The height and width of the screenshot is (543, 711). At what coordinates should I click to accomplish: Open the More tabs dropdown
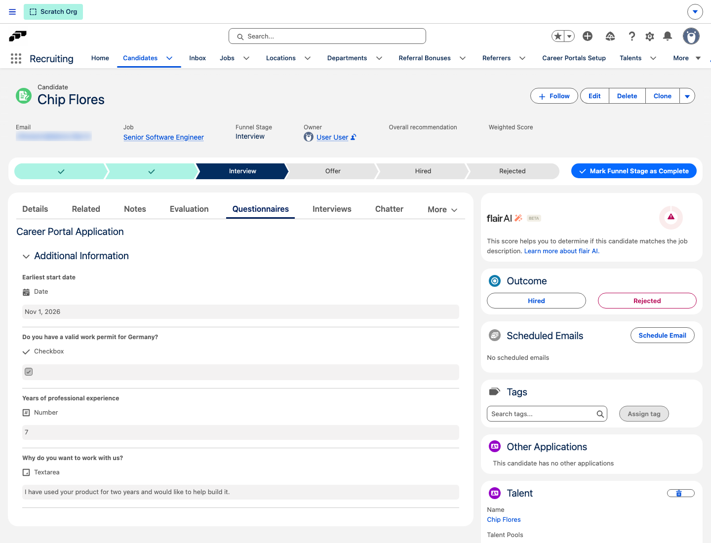pyautogui.click(x=442, y=210)
